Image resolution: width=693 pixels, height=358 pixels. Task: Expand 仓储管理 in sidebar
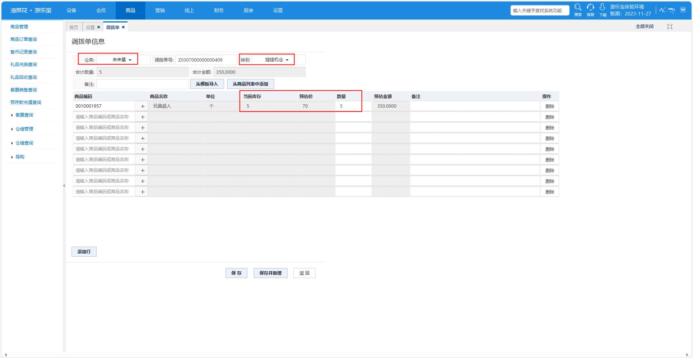point(24,129)
